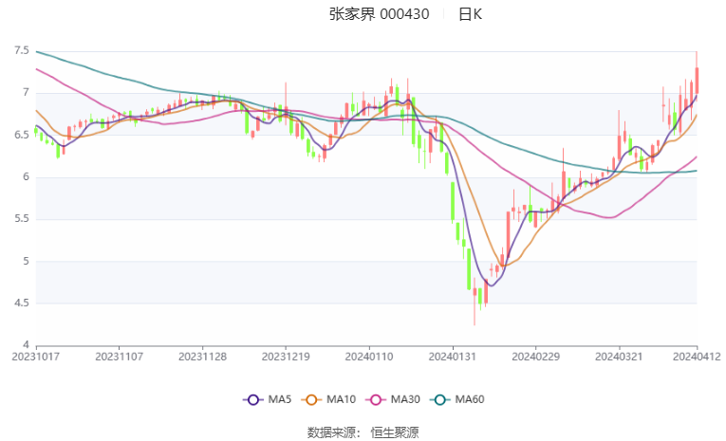Toggle MA30 visibility via its legend text

click(404, 400)
